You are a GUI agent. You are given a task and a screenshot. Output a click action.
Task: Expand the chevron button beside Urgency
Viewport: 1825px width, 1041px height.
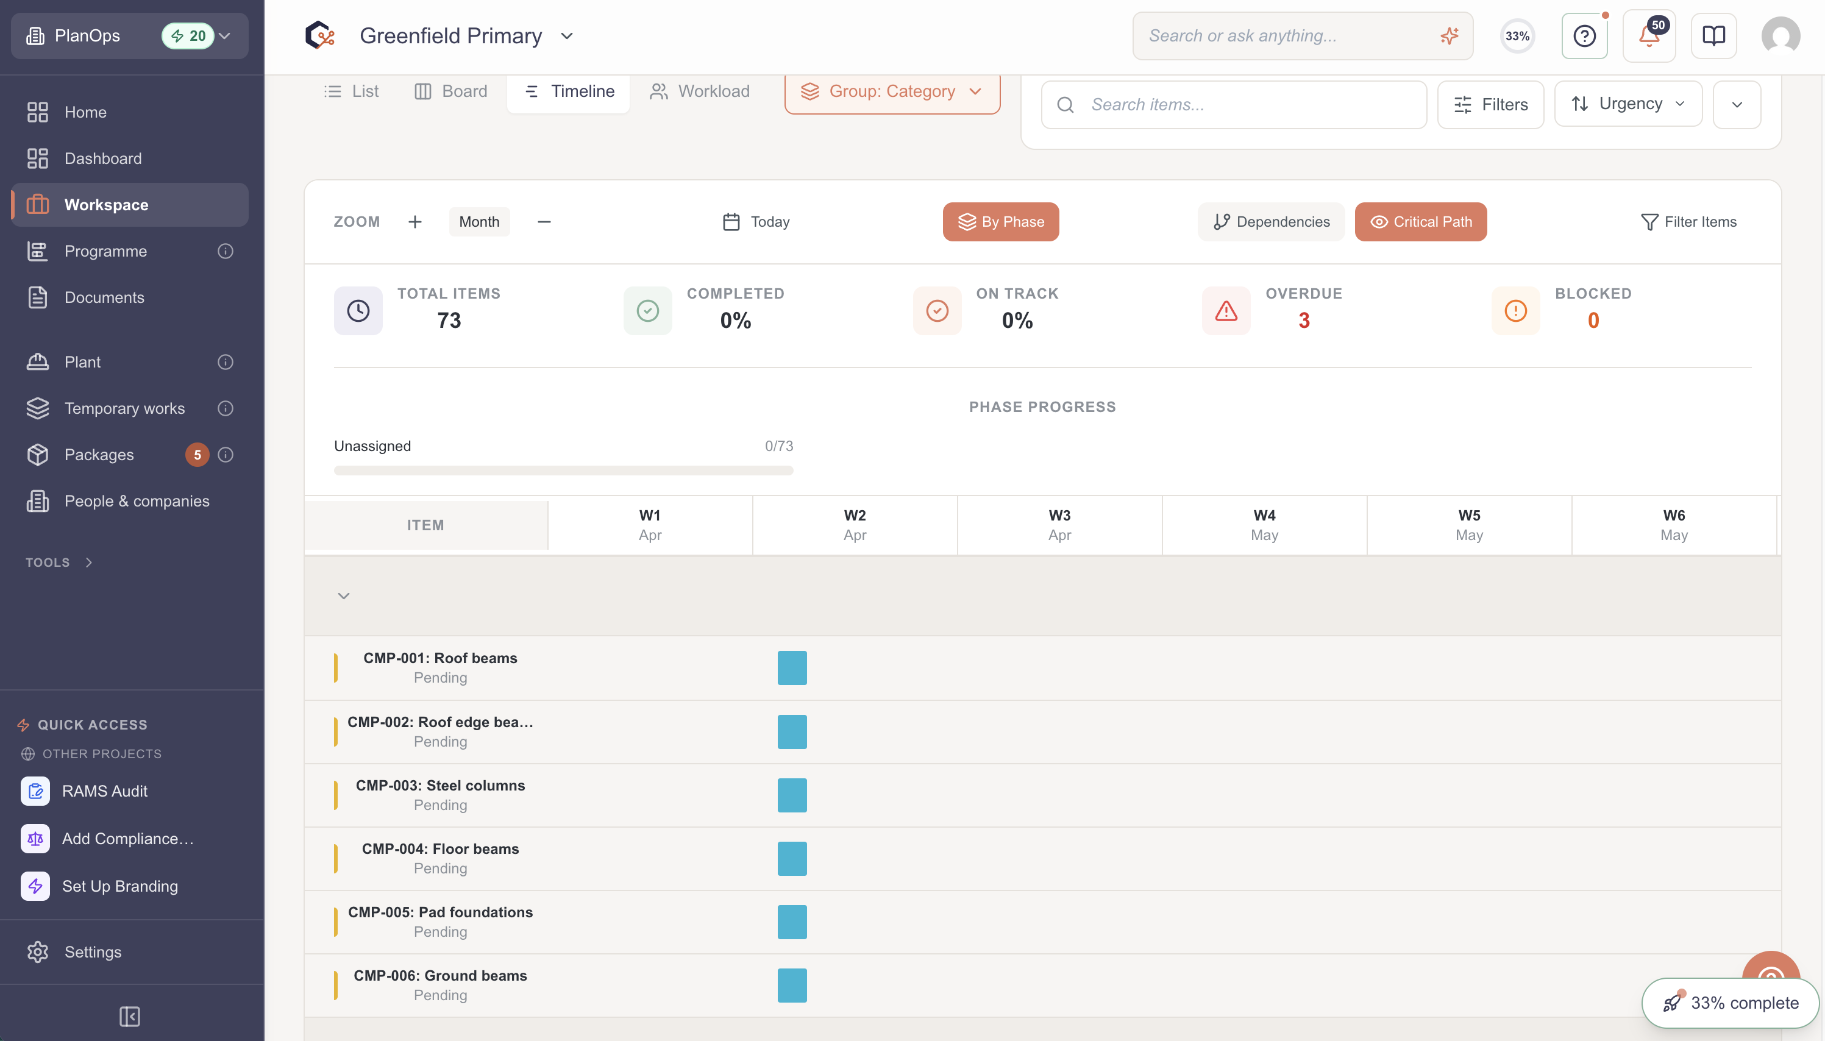1737,104
